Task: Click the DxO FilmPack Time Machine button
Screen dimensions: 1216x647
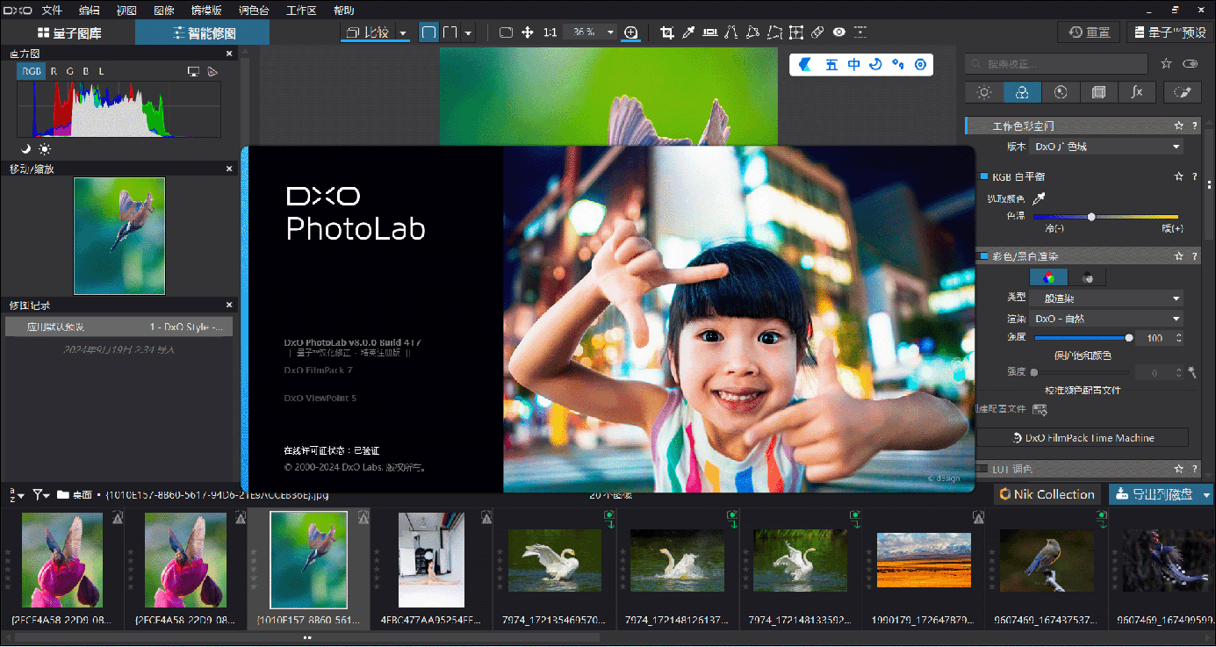Action: tap(1083, 437)
